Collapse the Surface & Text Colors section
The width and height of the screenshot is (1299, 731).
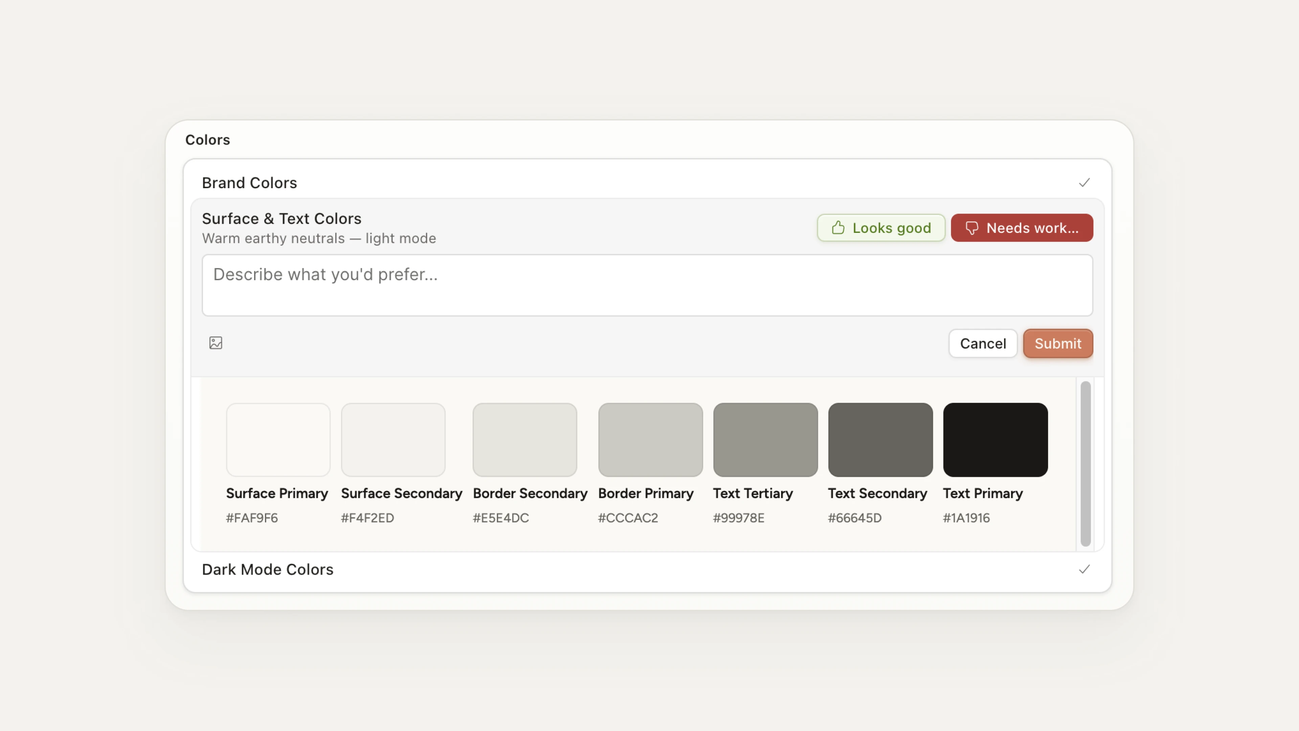[x=281, y=218]
